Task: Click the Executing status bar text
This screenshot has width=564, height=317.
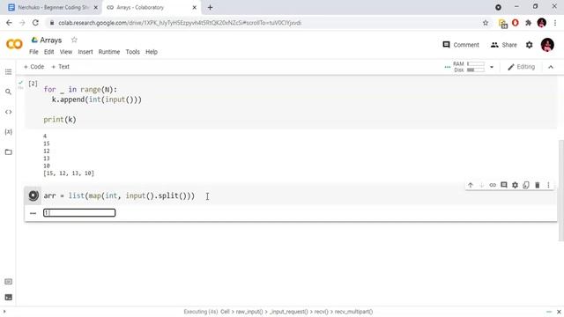Action: point(278,312)
